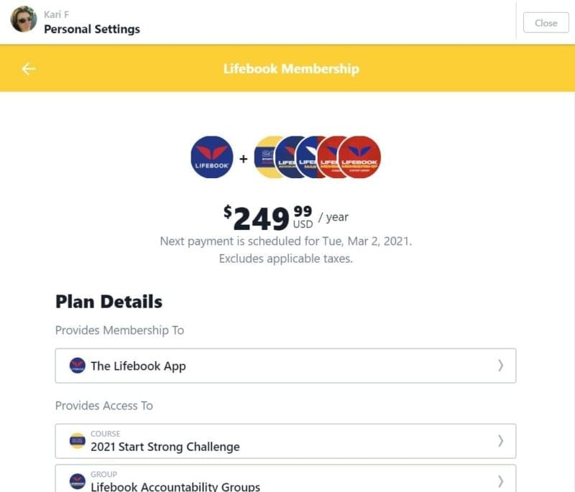
Task: Click Kari F's profile avatar
Action: tap(24, 19)
